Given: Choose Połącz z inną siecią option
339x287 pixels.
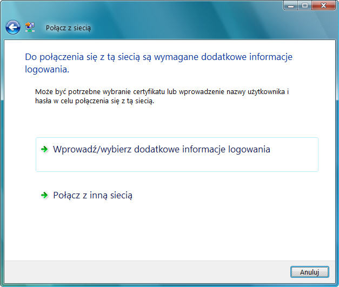Looking at the screenshot, I should [92, 195].
